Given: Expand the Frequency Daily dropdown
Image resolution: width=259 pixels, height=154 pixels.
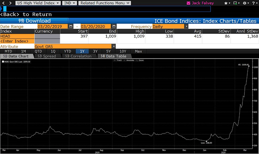Looking at the screenshot, I should pos(187,26).
